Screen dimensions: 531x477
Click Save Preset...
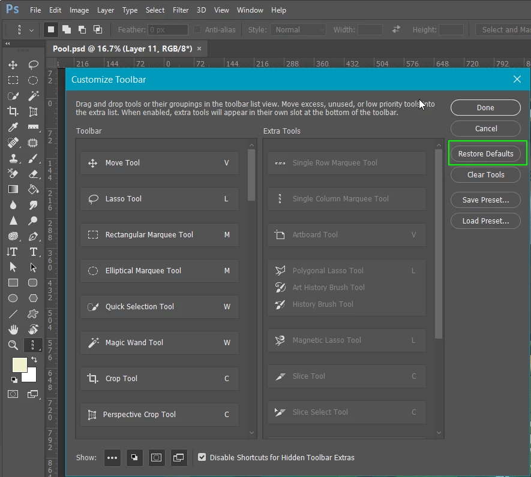click(x=485, y=200)
